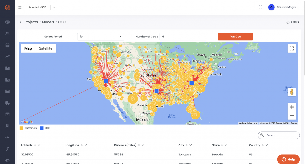Sort by Distance(miles) column
Image resolution: width=305 pixels, height=164 pixels.
point(139,145)
